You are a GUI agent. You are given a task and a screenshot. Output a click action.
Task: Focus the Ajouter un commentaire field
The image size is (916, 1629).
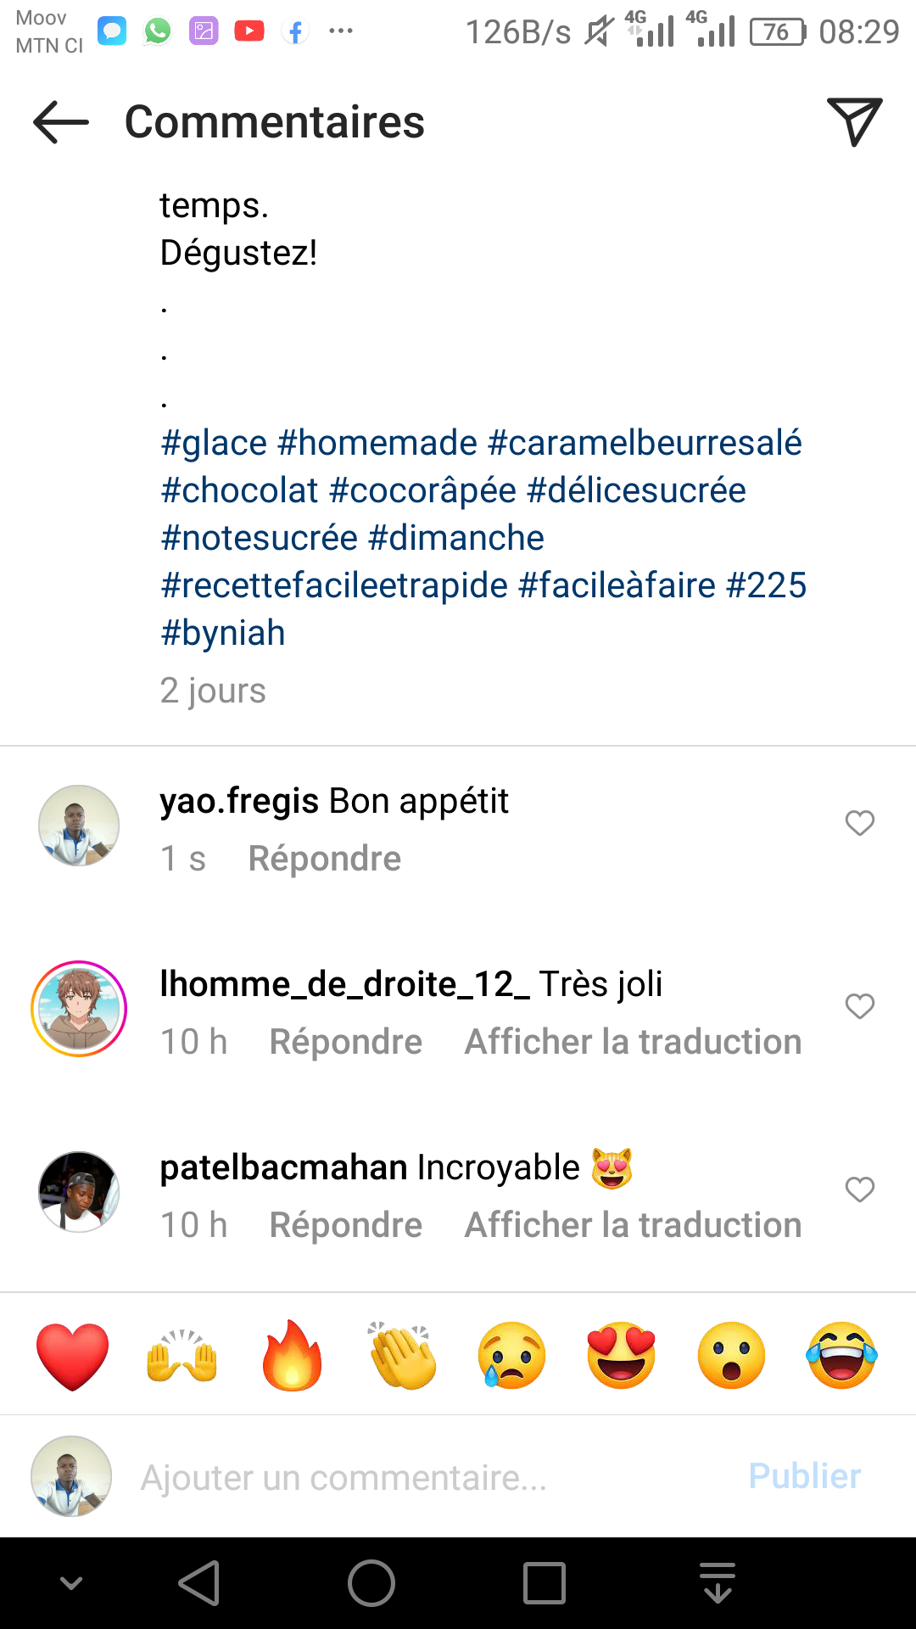tap(424, 1477)
